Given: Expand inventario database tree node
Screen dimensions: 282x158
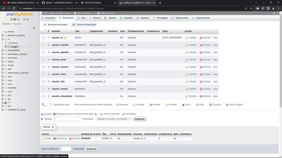Looking at the screenshot, I should coord(3,58).
